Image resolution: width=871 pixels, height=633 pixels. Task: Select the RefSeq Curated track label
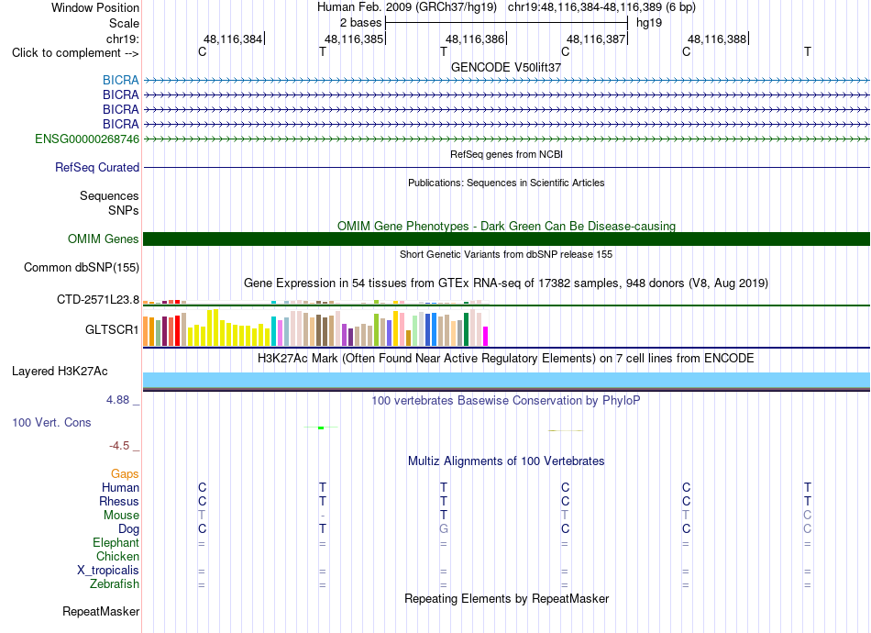tap(97, 167)
